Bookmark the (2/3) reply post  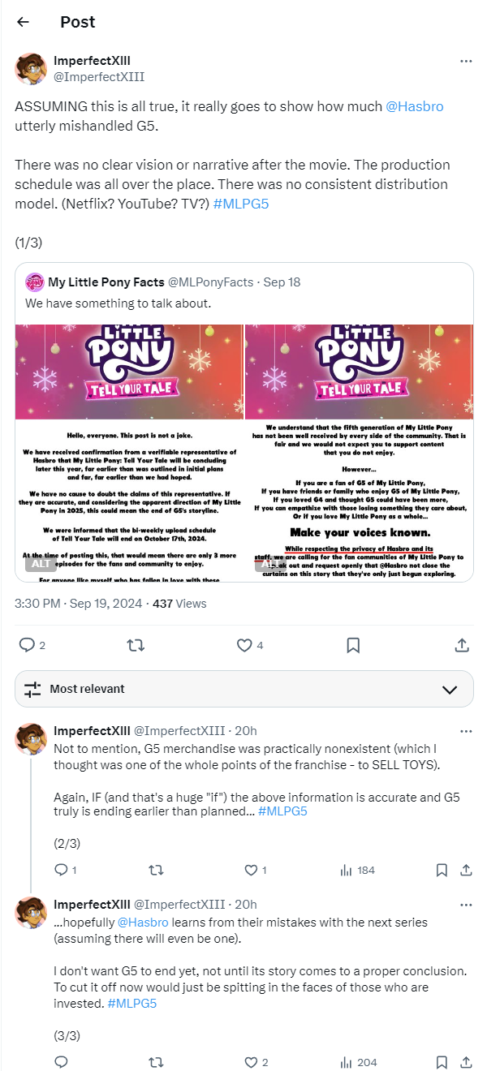(x=442, y=870)
